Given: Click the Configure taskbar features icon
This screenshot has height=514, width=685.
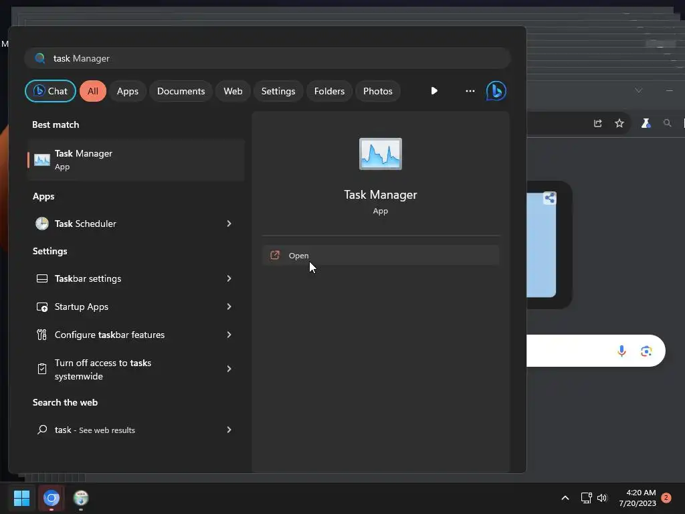Looking at the screenshot, I should (x=41, y=335).
